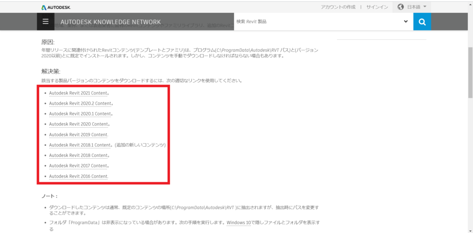Click the page vertical scrollbar thumb
The width and height of the screenshot is (473, 233).
pyautogui.click(x=470, y=72)
